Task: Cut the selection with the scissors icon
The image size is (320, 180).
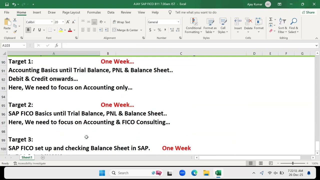Action: click(15, 20)
